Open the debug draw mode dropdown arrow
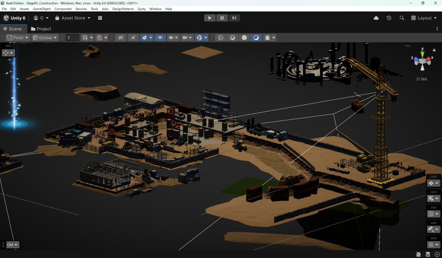The height and width of the screenshot is (258, 442). click(x=274, y=38)
